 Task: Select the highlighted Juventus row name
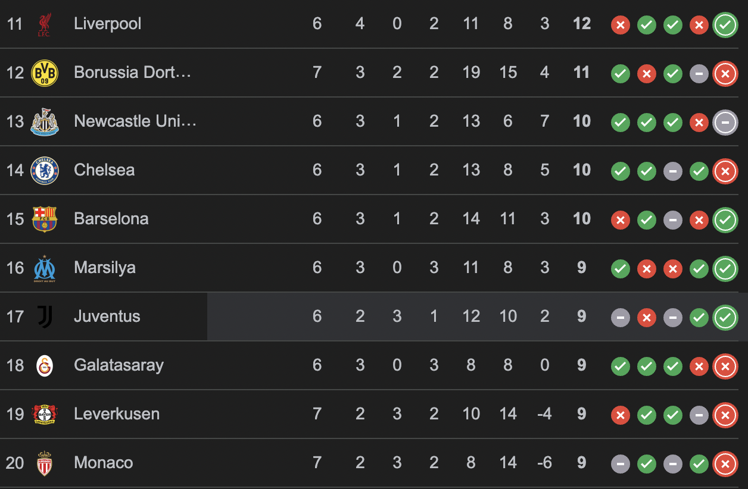click(107, 316)
